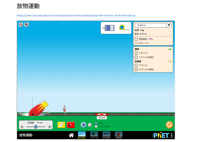The width and height of the screenshot is (201, 142).
Task: Check 速度 ベクトル checkbox
Action: [136, 53]
